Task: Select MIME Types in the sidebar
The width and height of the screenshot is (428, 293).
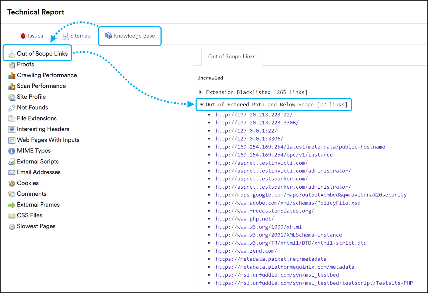Action: point(34,151)
